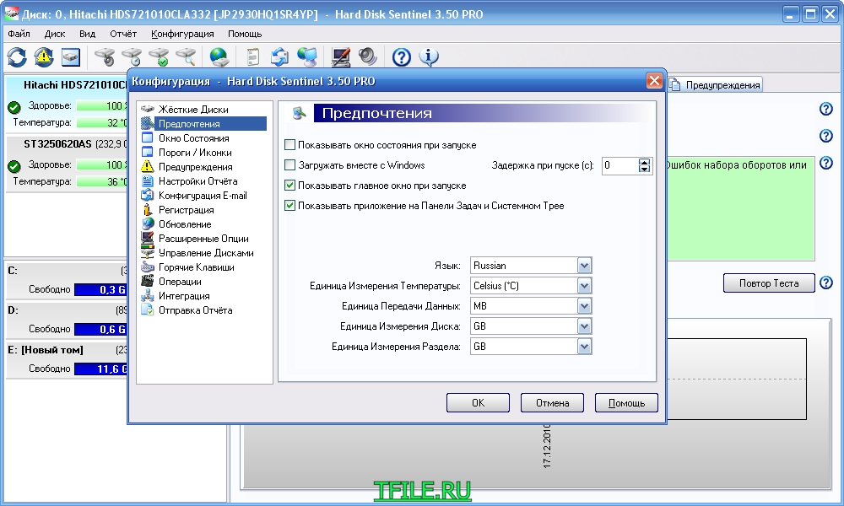Image resolution: width=844 pixels, height=506 pixels.
Task: Click the C: drive free space bar
Action: [x=100, y=289]
